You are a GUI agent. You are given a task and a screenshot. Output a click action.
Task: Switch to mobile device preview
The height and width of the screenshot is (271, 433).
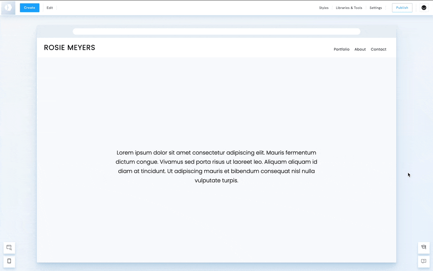click(x=9, y=261)
